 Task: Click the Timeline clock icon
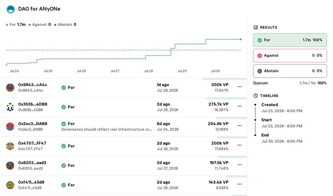256,96
